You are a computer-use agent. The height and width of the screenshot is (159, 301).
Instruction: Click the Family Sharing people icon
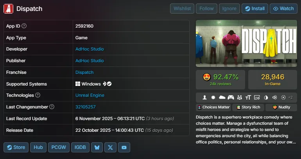tap(239, 98)
